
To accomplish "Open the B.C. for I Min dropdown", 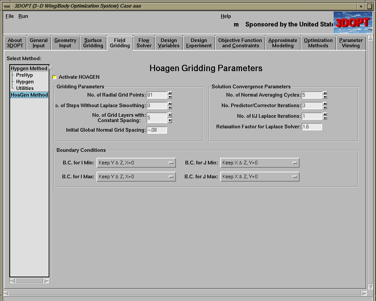I will click(x=136, y=163).
